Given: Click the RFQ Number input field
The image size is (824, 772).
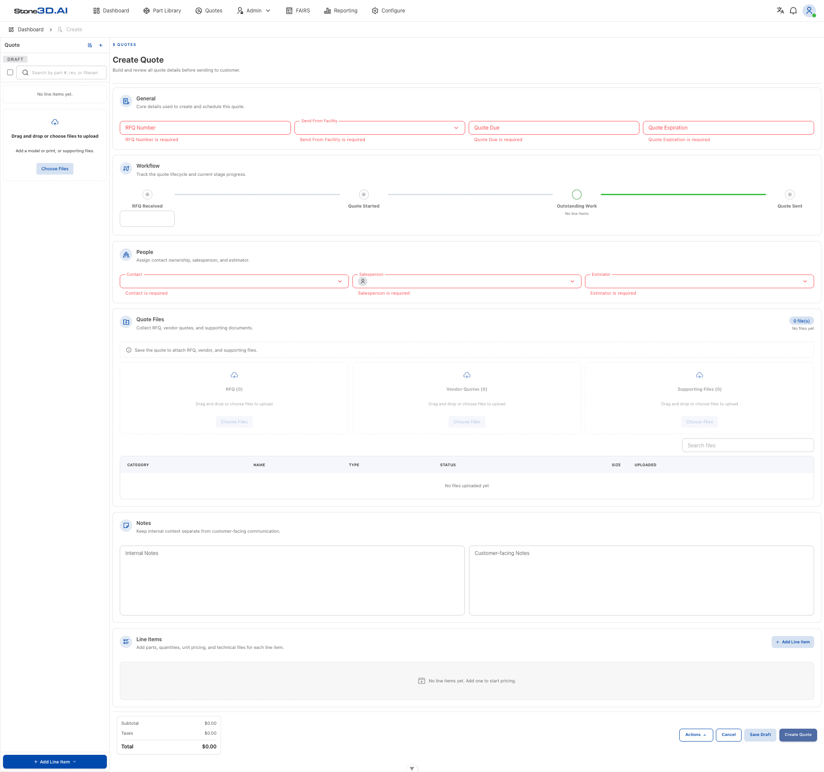Looking at the screenshot, I should pos(205,128).
